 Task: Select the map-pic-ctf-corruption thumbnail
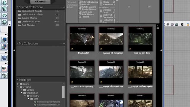click(x=111, y=39)
